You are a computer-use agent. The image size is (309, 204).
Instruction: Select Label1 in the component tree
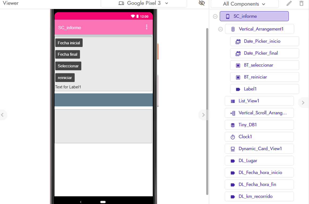tap(264, 89)
